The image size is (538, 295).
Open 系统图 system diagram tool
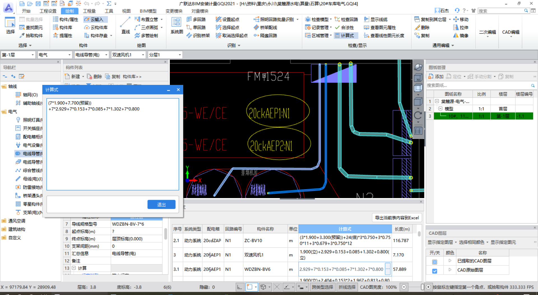point(177,25)
